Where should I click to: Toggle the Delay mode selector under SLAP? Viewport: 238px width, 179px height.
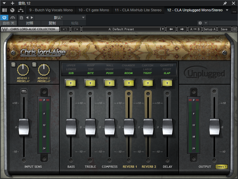167,83
